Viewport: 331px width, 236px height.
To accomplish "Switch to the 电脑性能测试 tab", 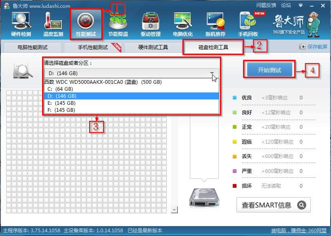I will pyautogui.click(x=32, y=47).
